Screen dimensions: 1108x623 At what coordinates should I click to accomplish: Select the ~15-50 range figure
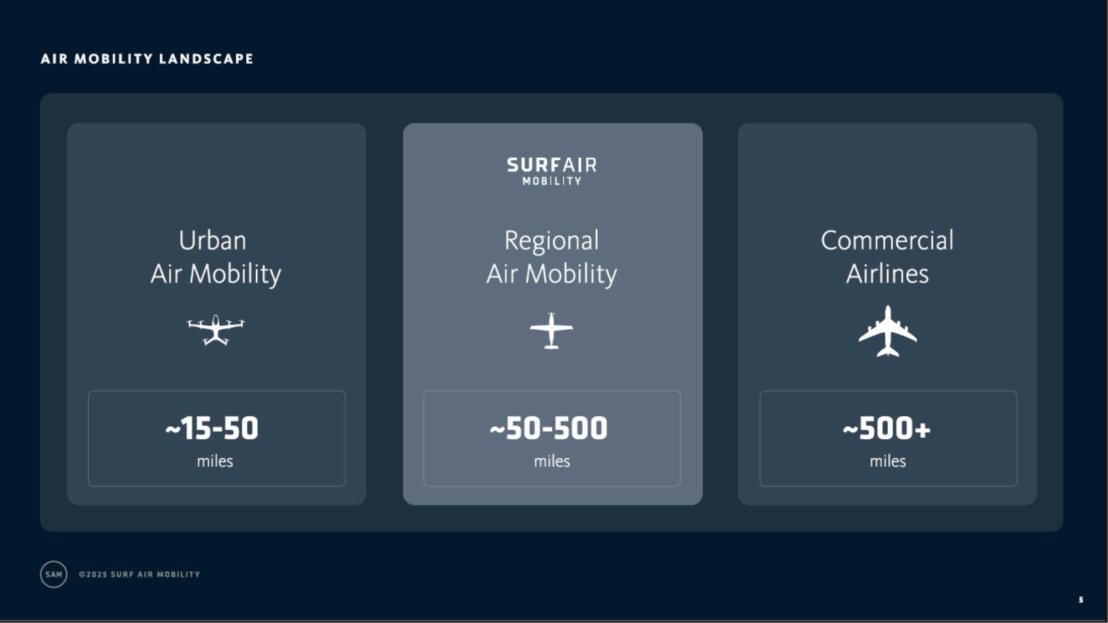pos(212,428)
